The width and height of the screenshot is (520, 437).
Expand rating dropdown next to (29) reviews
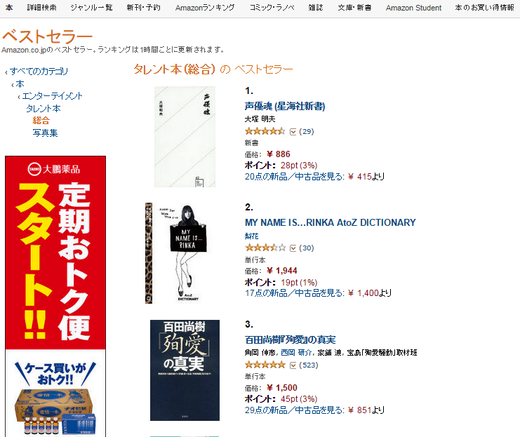pyautogui.click(x=293, y=132)
